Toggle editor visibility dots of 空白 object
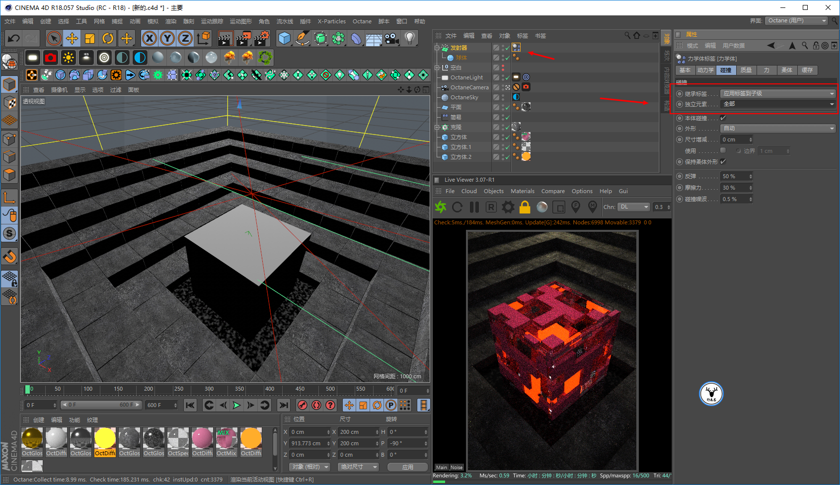The image size is (840, 485). tap(503, 68)
